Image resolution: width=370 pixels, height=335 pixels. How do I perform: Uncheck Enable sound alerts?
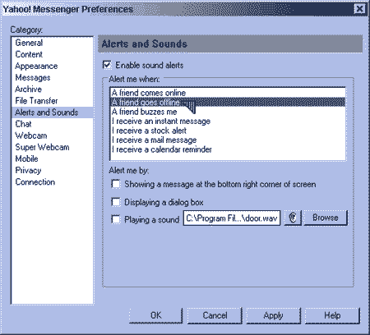(107, 65)
